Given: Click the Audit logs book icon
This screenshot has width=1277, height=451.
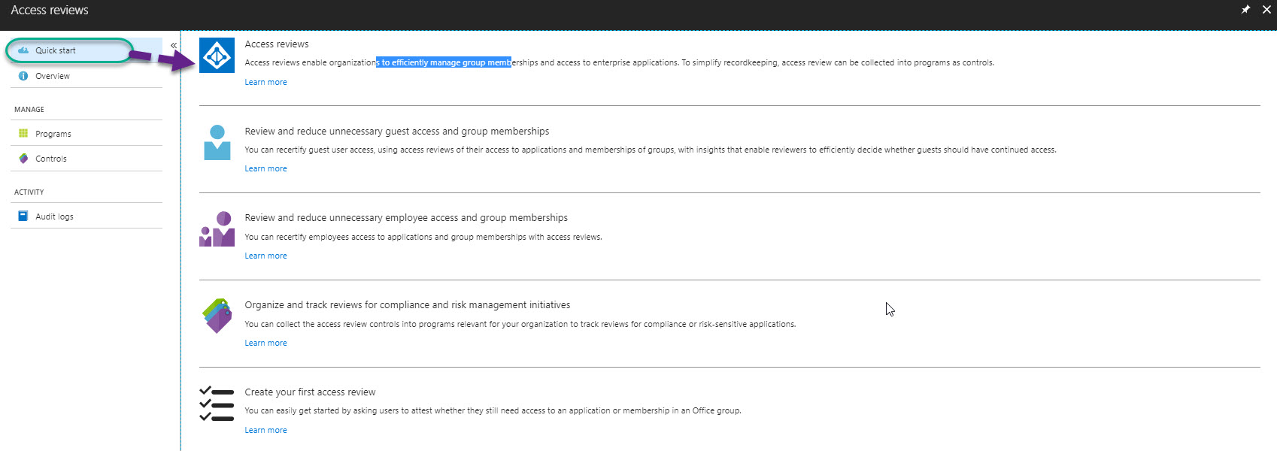Looking at the screenshot, I should click(x=23, y=216).
